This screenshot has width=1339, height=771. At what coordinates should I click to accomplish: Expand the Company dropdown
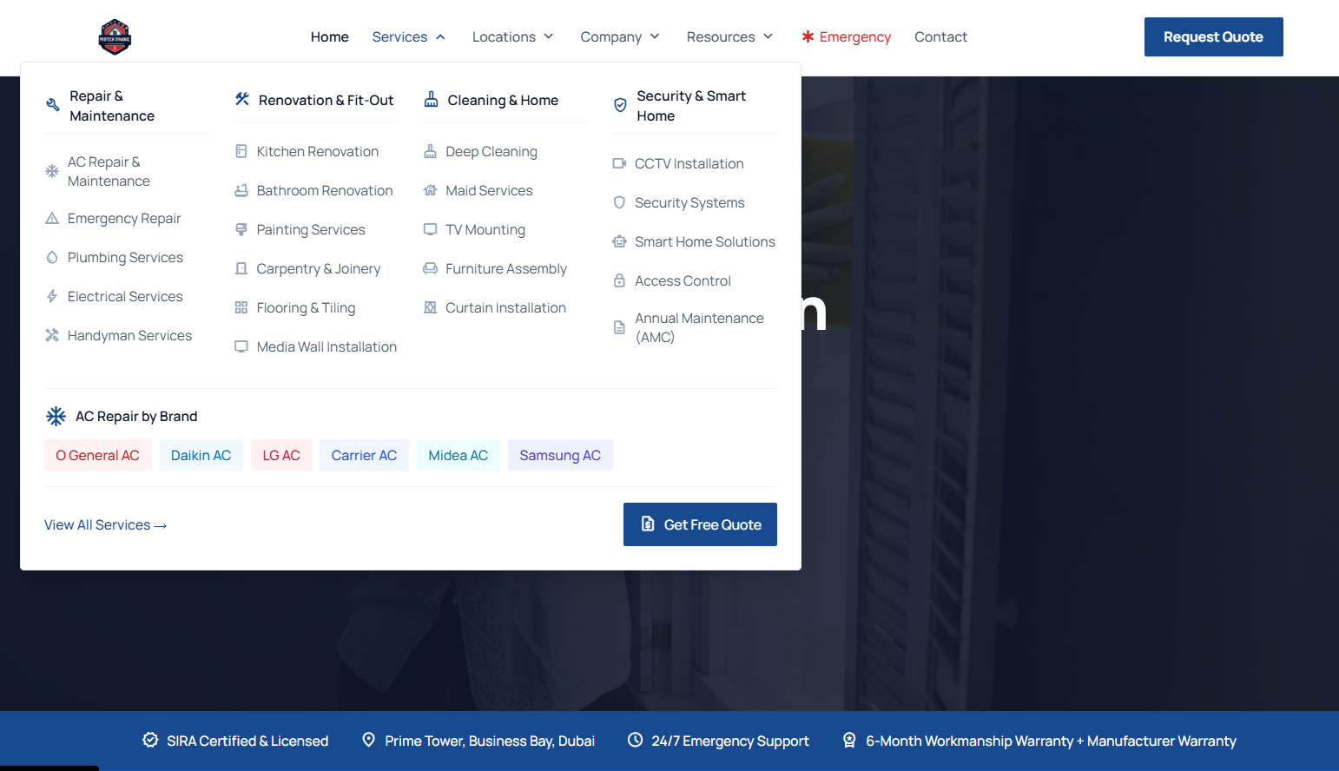[620, 36]
